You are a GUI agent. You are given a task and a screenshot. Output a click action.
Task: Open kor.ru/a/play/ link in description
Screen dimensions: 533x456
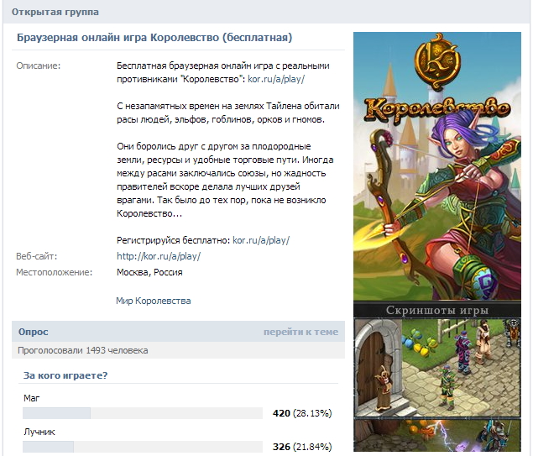pyautogui.click(x=276, y=79)
